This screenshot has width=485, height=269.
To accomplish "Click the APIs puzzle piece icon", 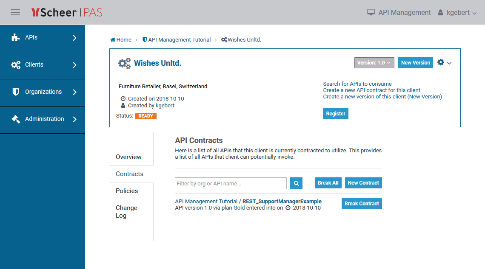I will pyautogui.click(x=16, y=38).
